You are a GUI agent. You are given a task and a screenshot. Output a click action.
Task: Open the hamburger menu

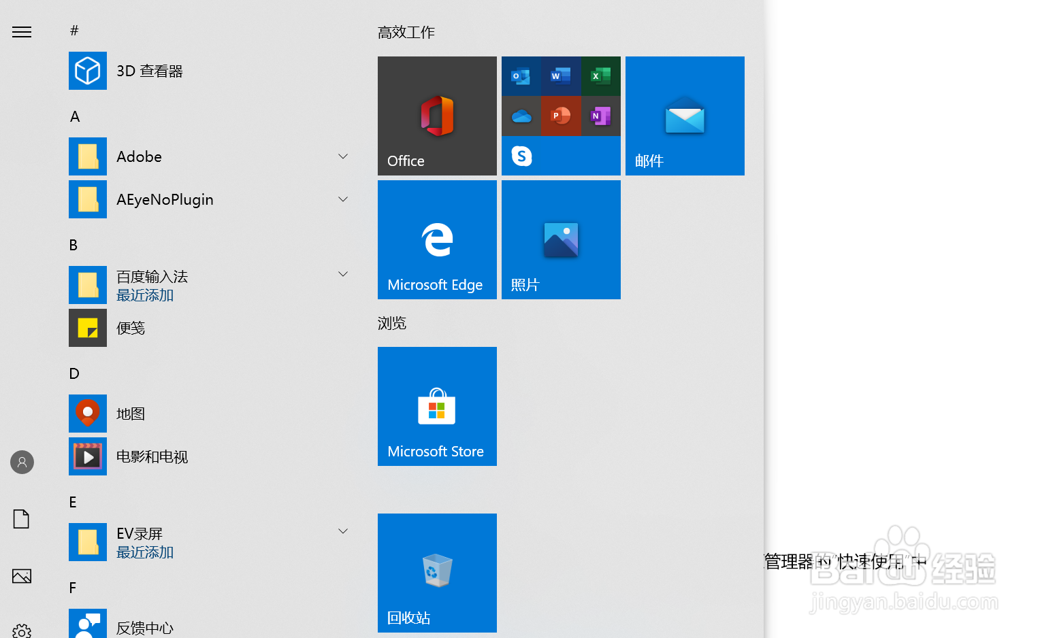pos(21,32)
